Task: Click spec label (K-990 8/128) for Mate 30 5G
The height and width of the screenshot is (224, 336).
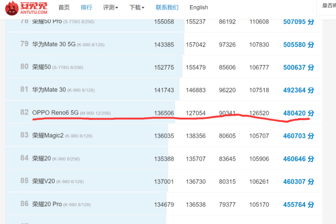Action: [x=91, y=45]
